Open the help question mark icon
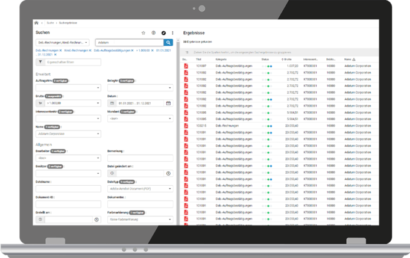Screen dimensions: 410x258 point(153,32)
